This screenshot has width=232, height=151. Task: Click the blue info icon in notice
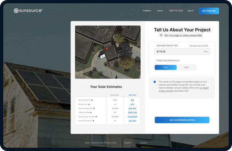[155, 82]
